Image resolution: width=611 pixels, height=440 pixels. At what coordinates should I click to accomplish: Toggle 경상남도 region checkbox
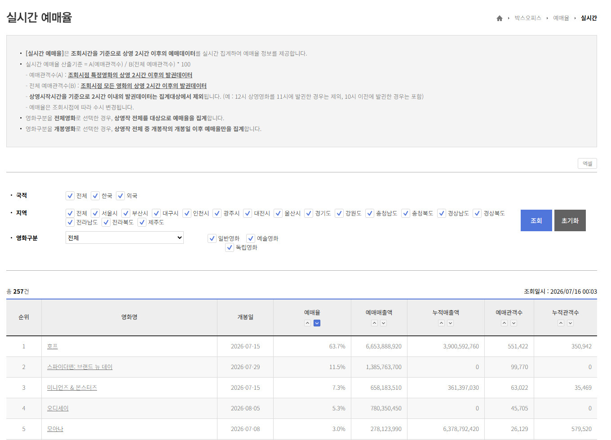coord(442,213)
